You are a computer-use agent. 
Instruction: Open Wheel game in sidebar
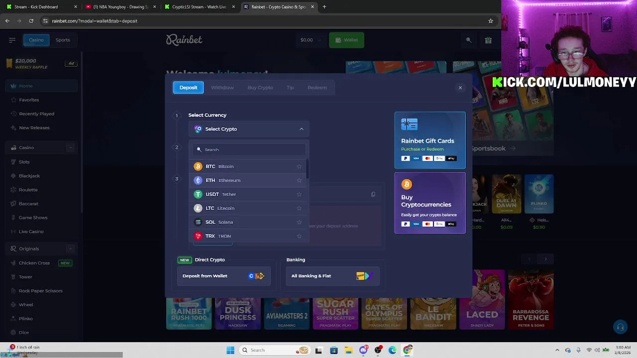click(41, 305)
